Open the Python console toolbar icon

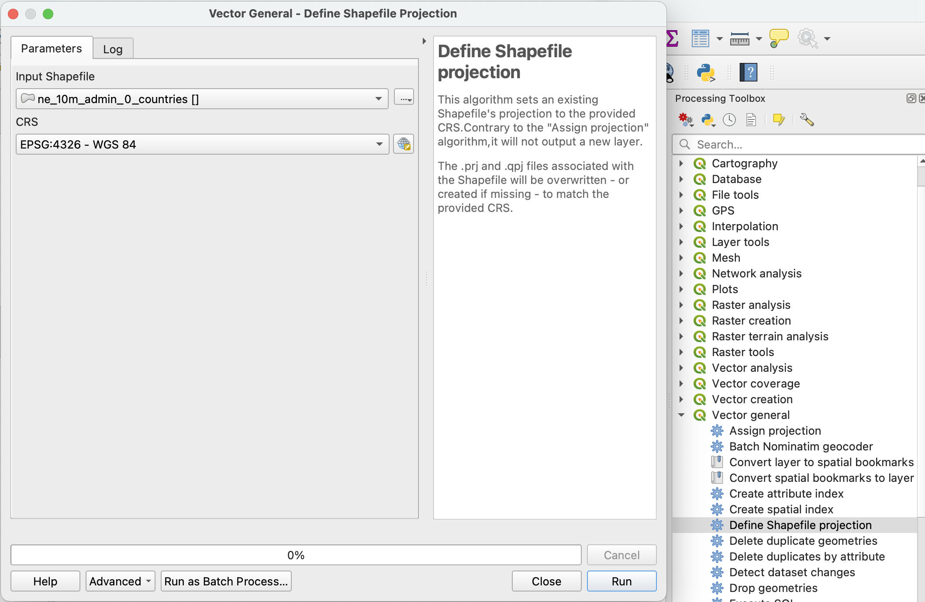(705, 73)
